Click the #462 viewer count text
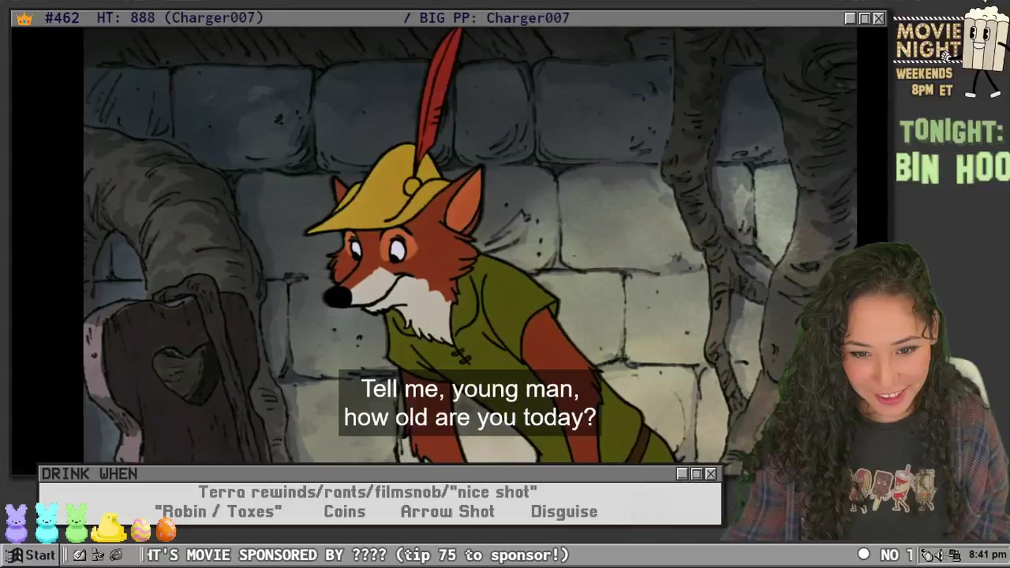The width and height of the screenshot is (1010, 568). pyautogui.click(x=62, y=18)
